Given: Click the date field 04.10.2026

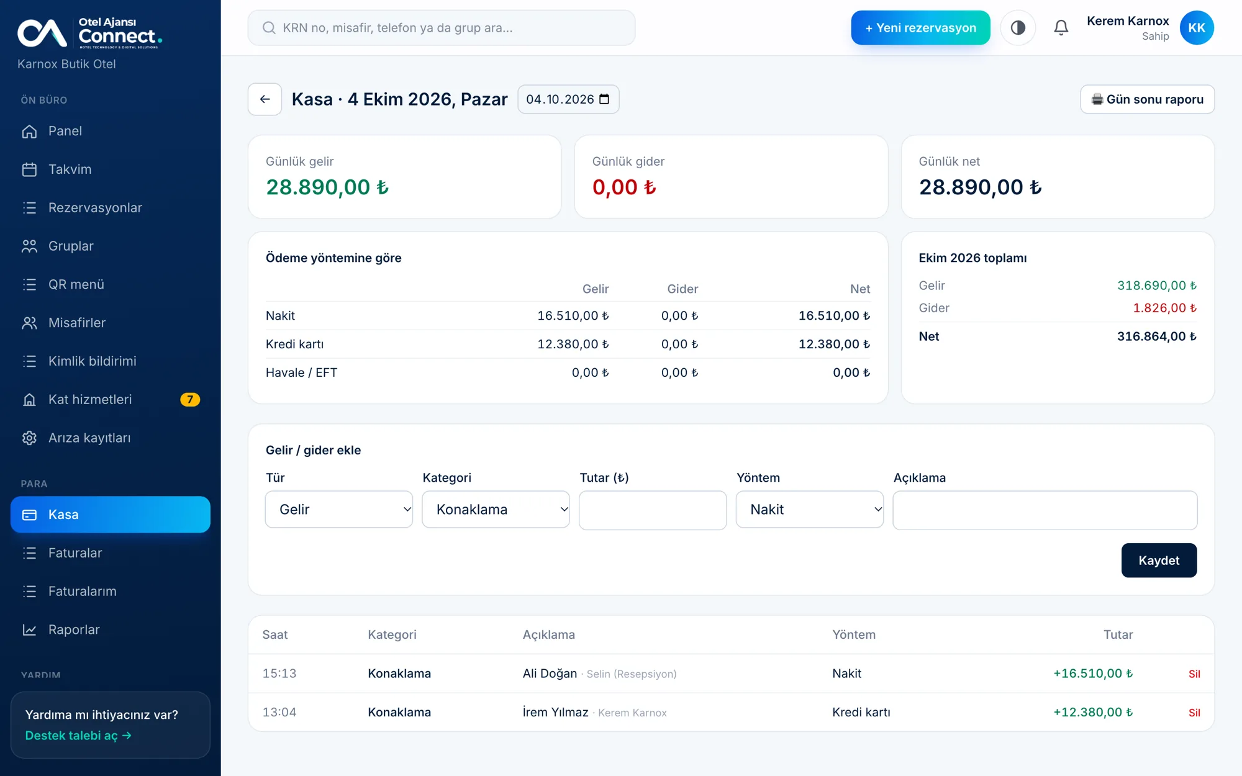Looking at the screenshot, I should coord(568,99).
